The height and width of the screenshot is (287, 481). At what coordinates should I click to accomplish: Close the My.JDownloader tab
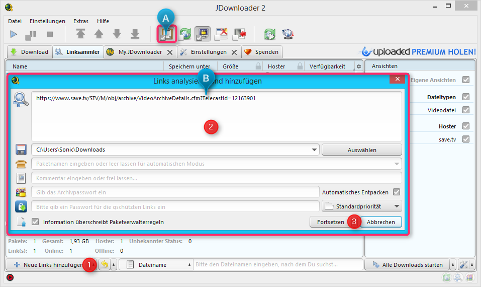pos(170,52)
